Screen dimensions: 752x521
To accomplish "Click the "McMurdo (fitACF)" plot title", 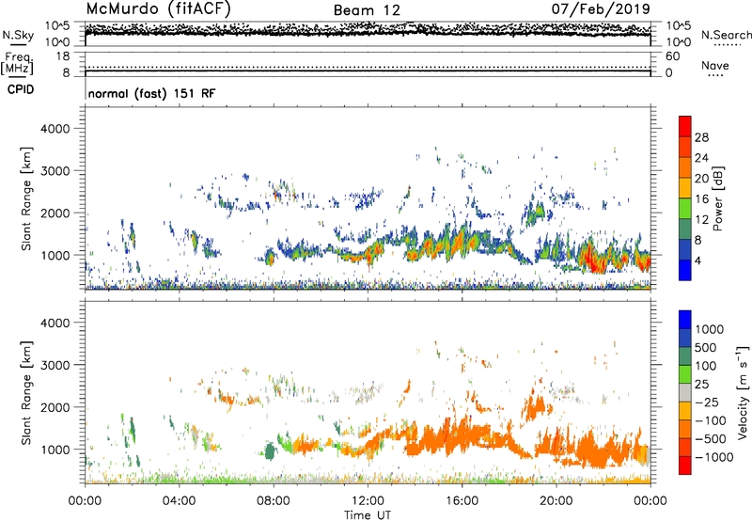I will (158, 8).
